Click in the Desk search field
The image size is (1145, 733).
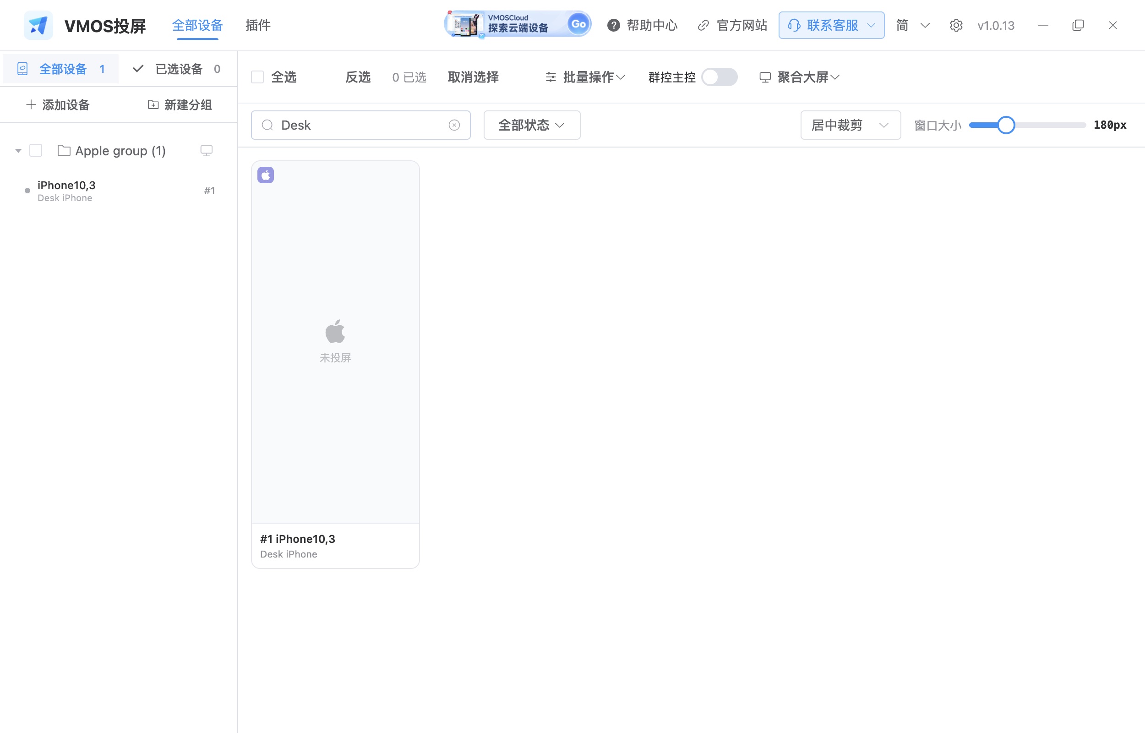(x=360, y=125)
